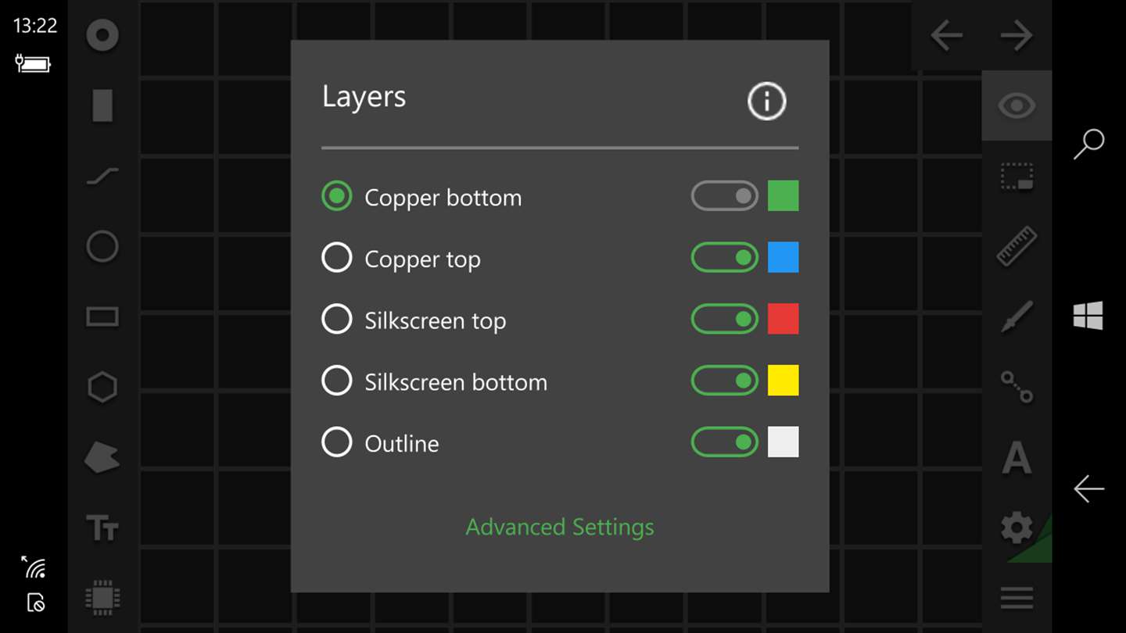Select the round pad tool icon
Image resolution: width=1126 pixels, height=633 pixels.
102,35
